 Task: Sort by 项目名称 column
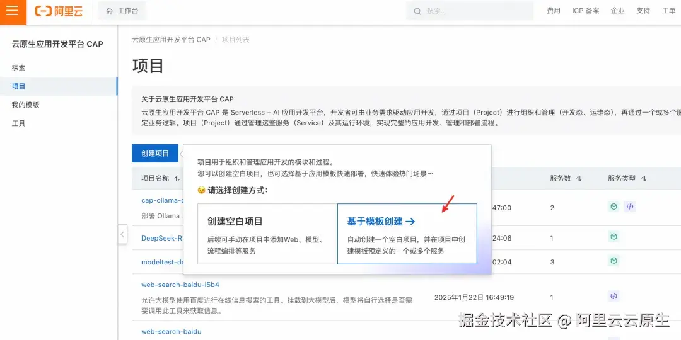pyautogui.click(x=177, y=179)
